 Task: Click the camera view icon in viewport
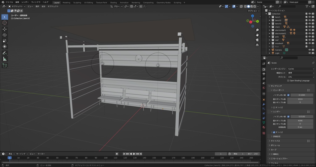[x=257, y=40]
